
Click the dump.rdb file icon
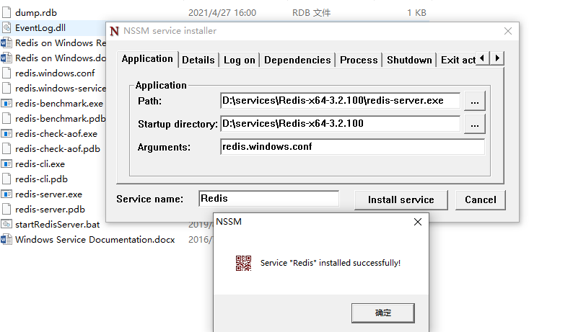6,13
